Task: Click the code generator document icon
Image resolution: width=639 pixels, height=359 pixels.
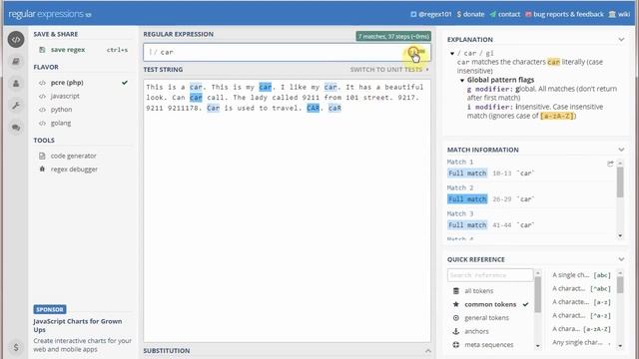Action: point(42,156)
